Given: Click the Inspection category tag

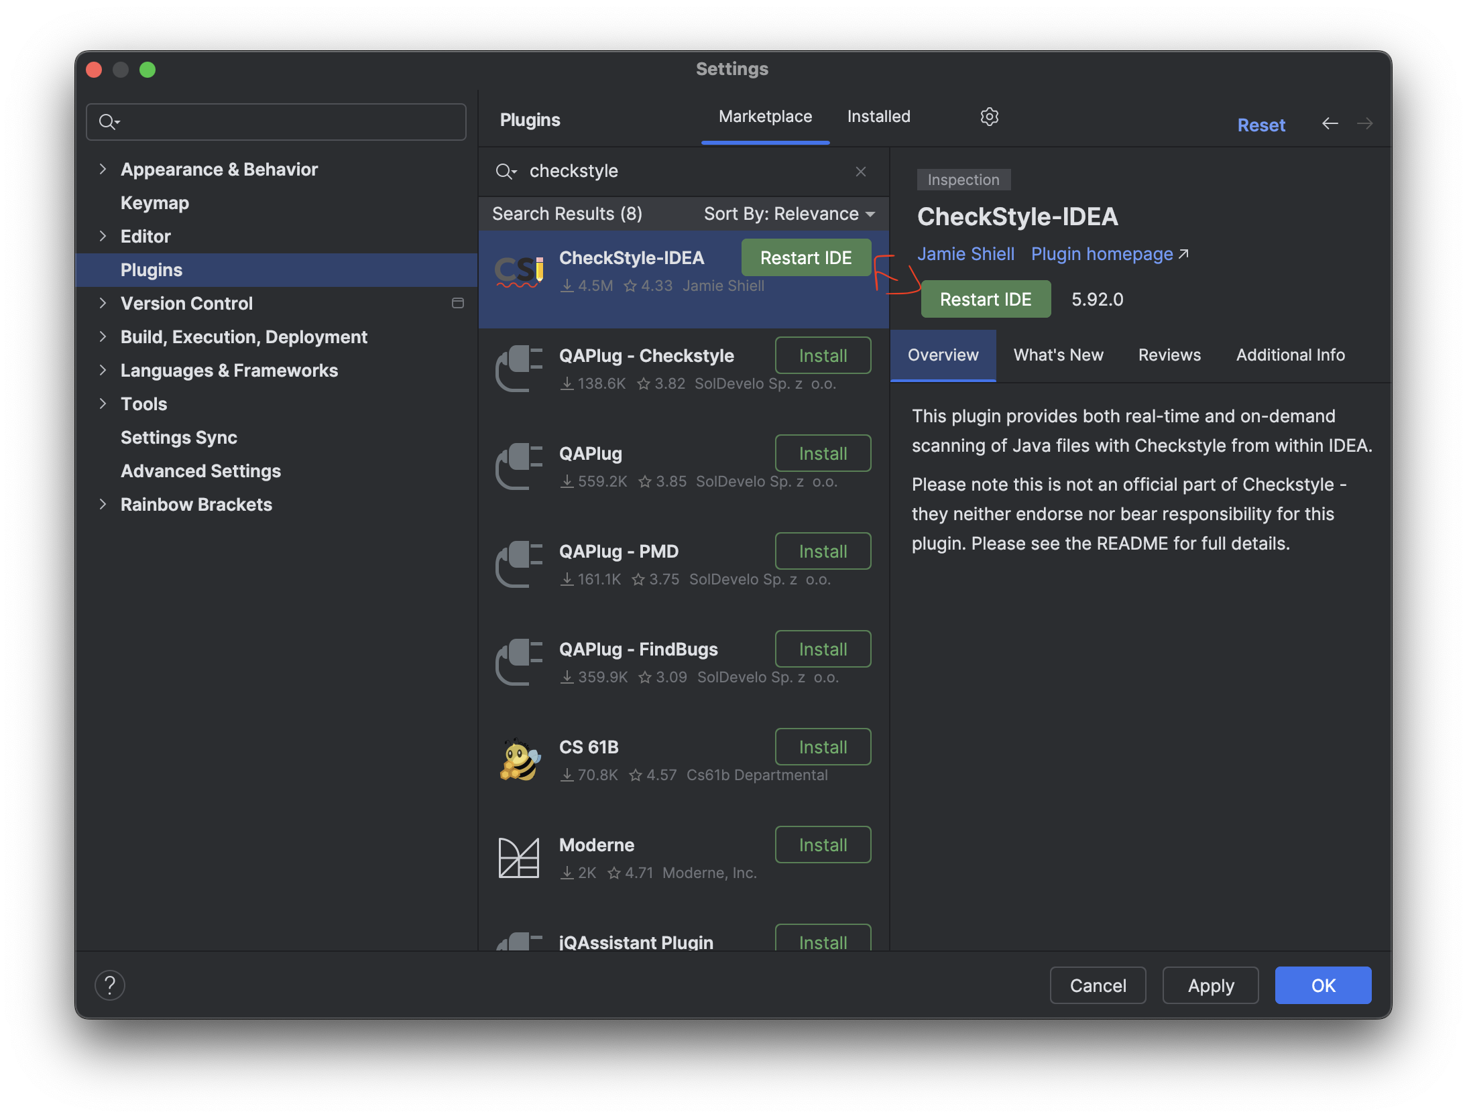Looking at the screenshot, I should [963, 180].
